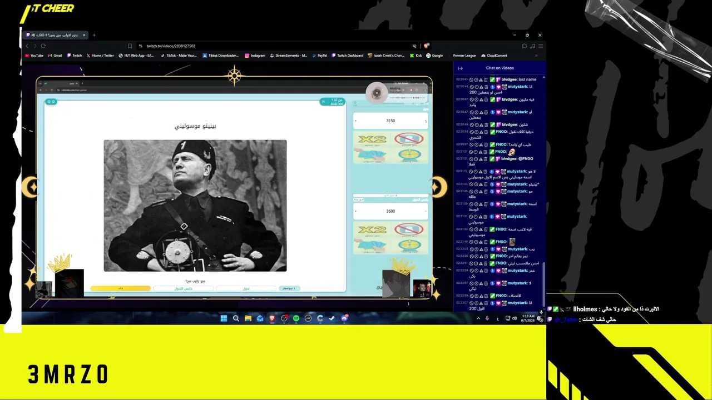712x400 pixels.
Task: Open taskbar Search
Action: click(236, 318)
